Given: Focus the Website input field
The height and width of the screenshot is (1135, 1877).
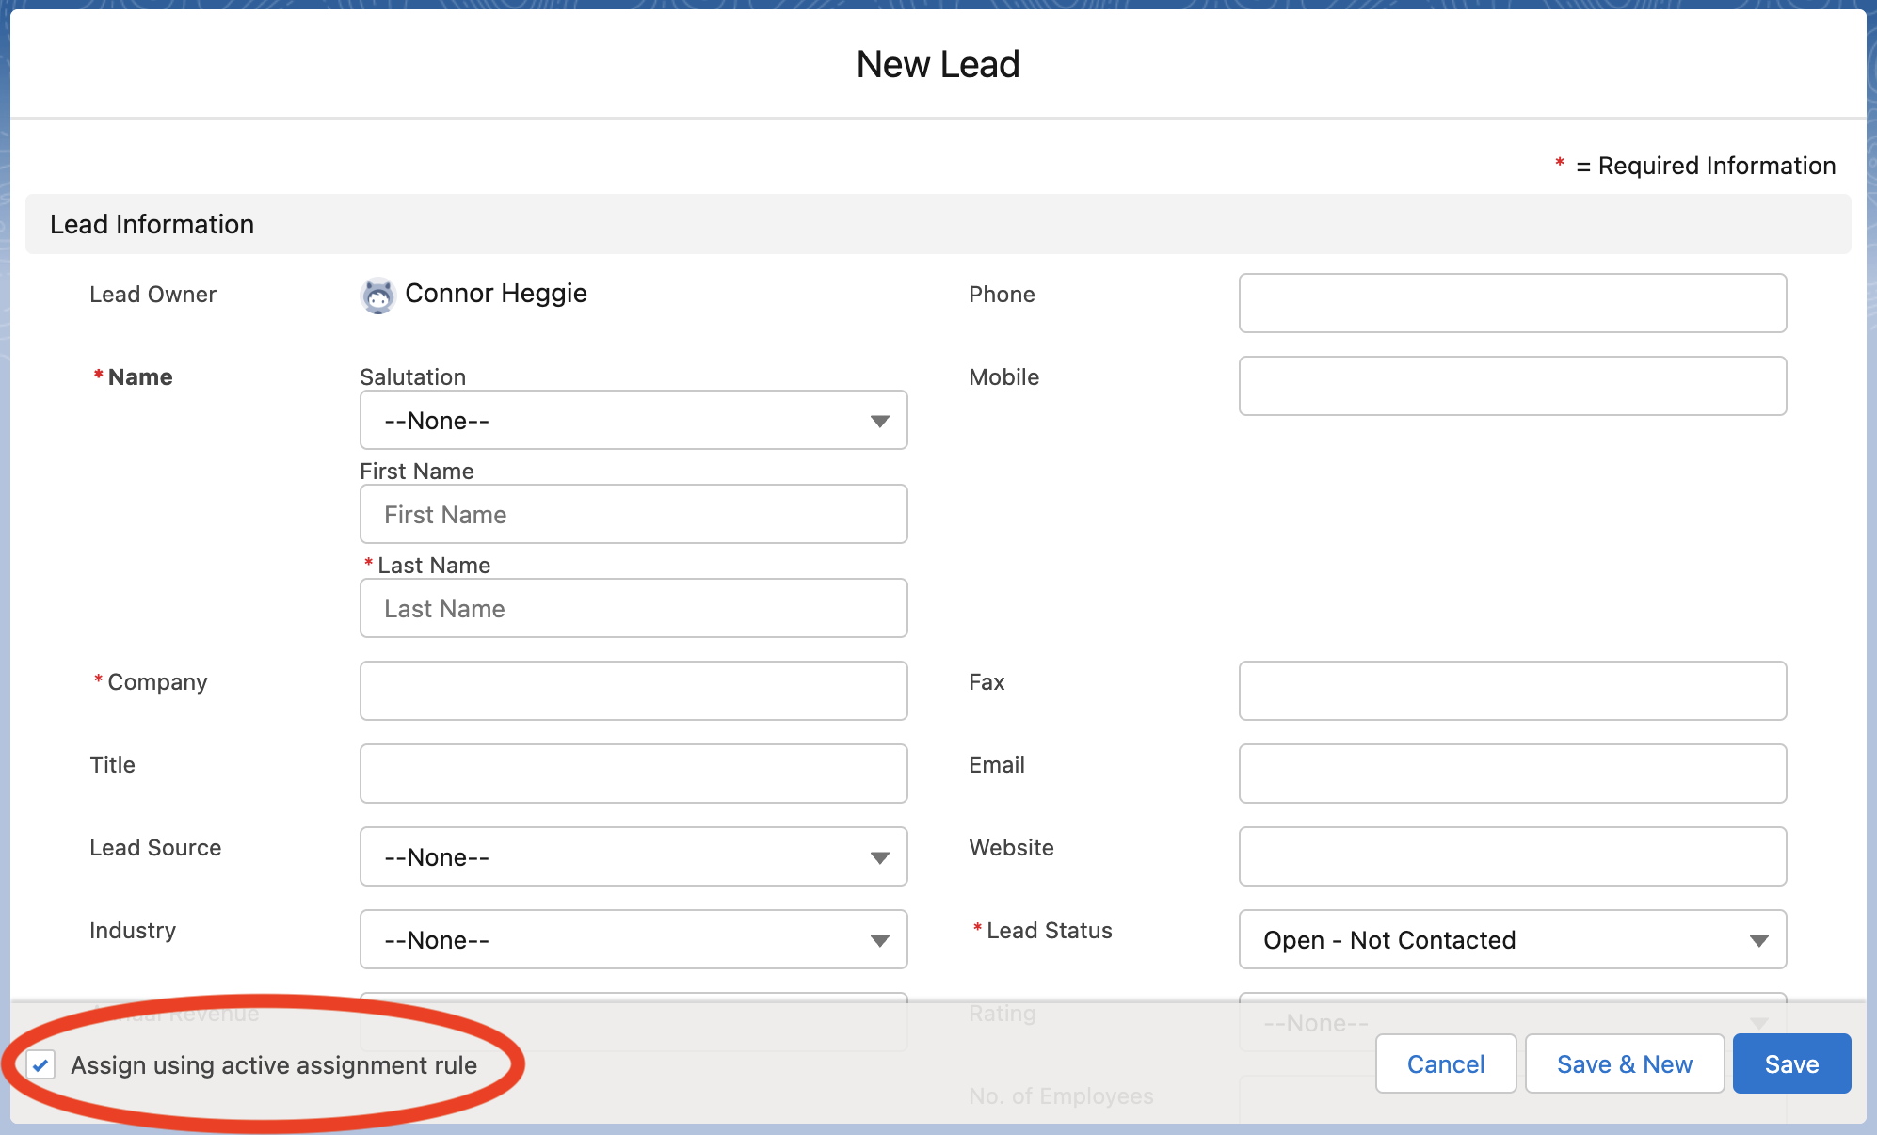Looking at the screenshot, I should point(1512,857).
